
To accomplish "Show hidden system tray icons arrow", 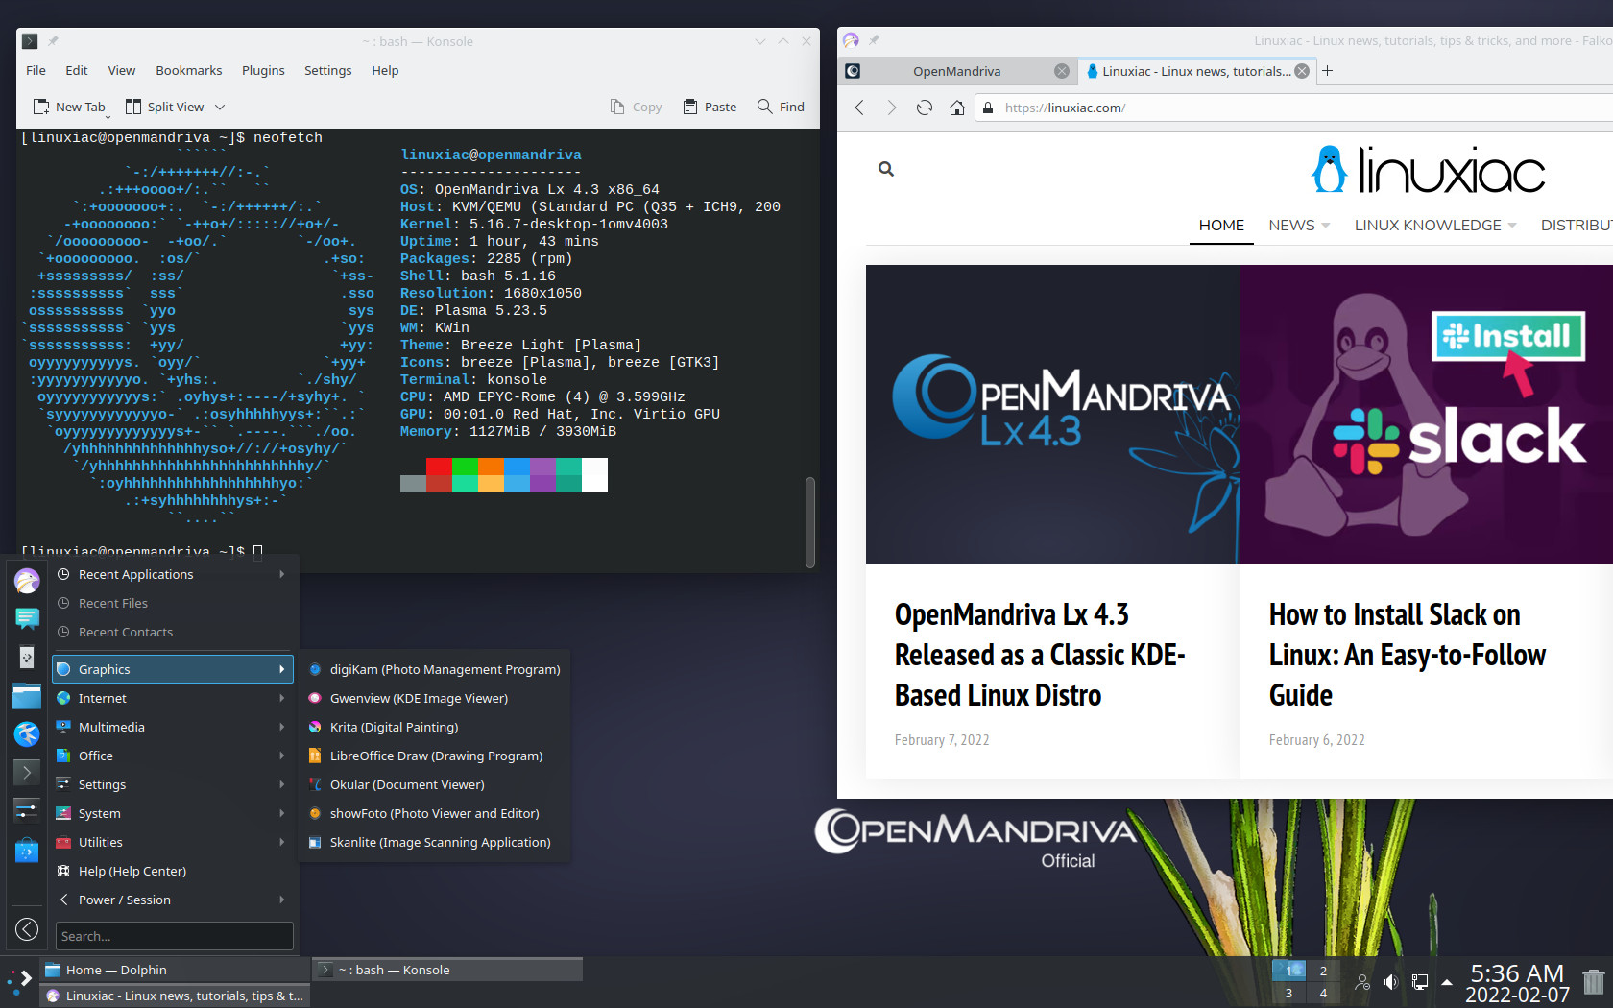I will pyautogui.click(x=1447, y=982).
